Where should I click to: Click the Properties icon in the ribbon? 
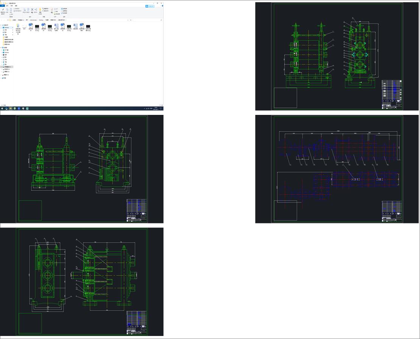pos(52,10)
